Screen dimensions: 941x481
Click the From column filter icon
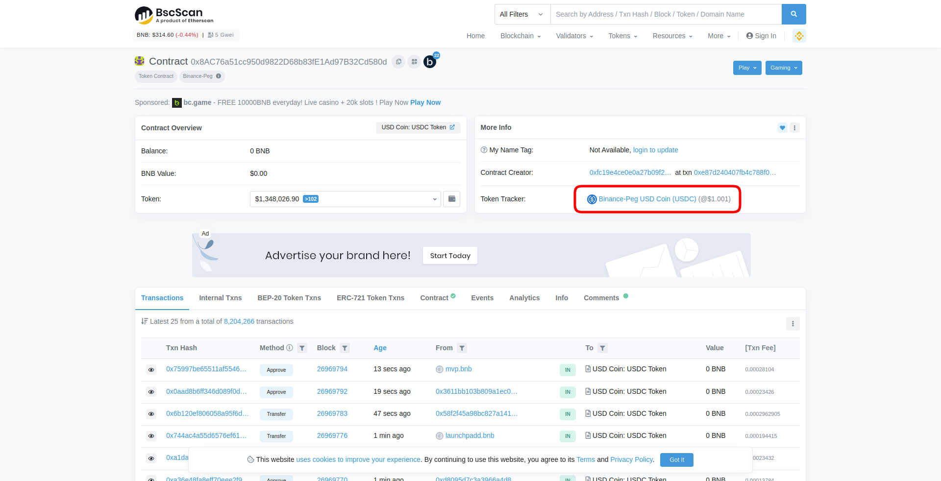click(x=462, y=348)
